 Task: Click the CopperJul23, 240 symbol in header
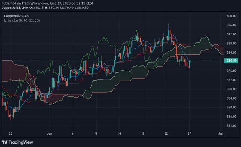pos(15,8)
